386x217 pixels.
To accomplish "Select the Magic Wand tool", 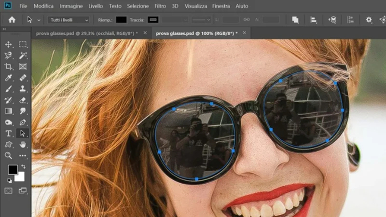I will click(x=23, y=55).
